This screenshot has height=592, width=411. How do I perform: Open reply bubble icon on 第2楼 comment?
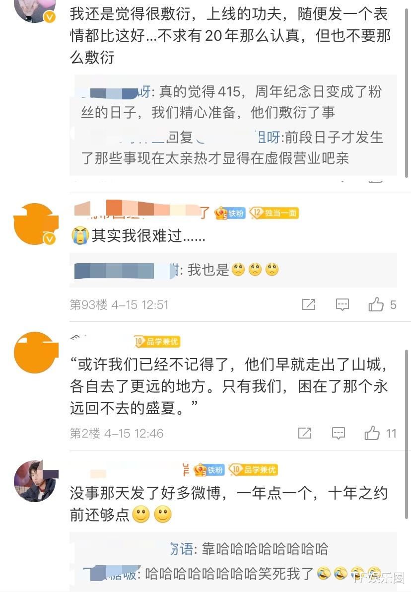tap(338, 433)
